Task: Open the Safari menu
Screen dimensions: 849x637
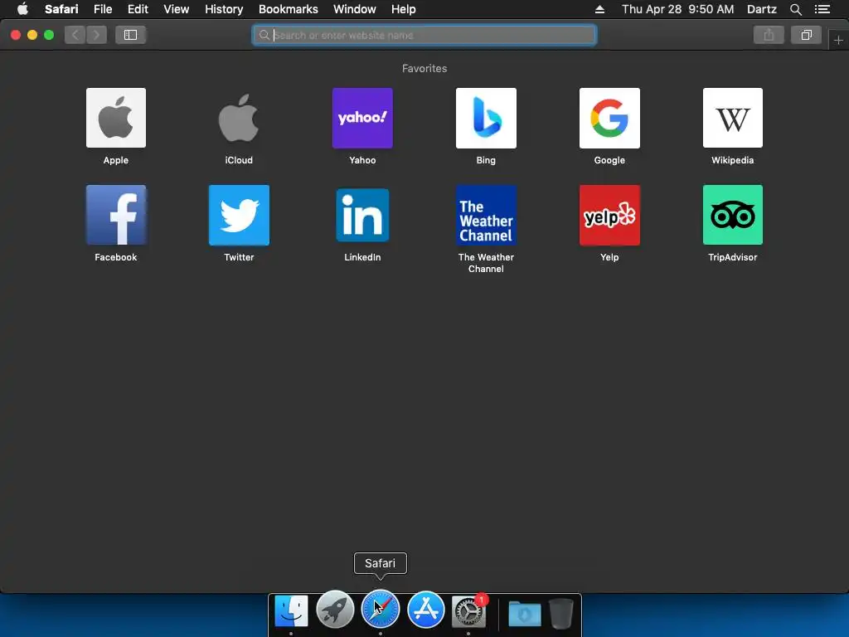Action: [x=61, y=9]
